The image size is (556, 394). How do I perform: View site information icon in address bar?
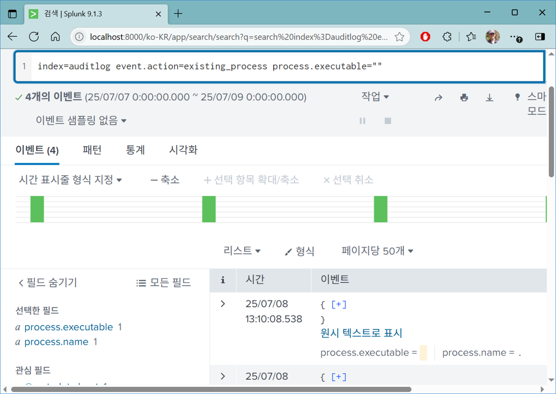click(79, 37)
